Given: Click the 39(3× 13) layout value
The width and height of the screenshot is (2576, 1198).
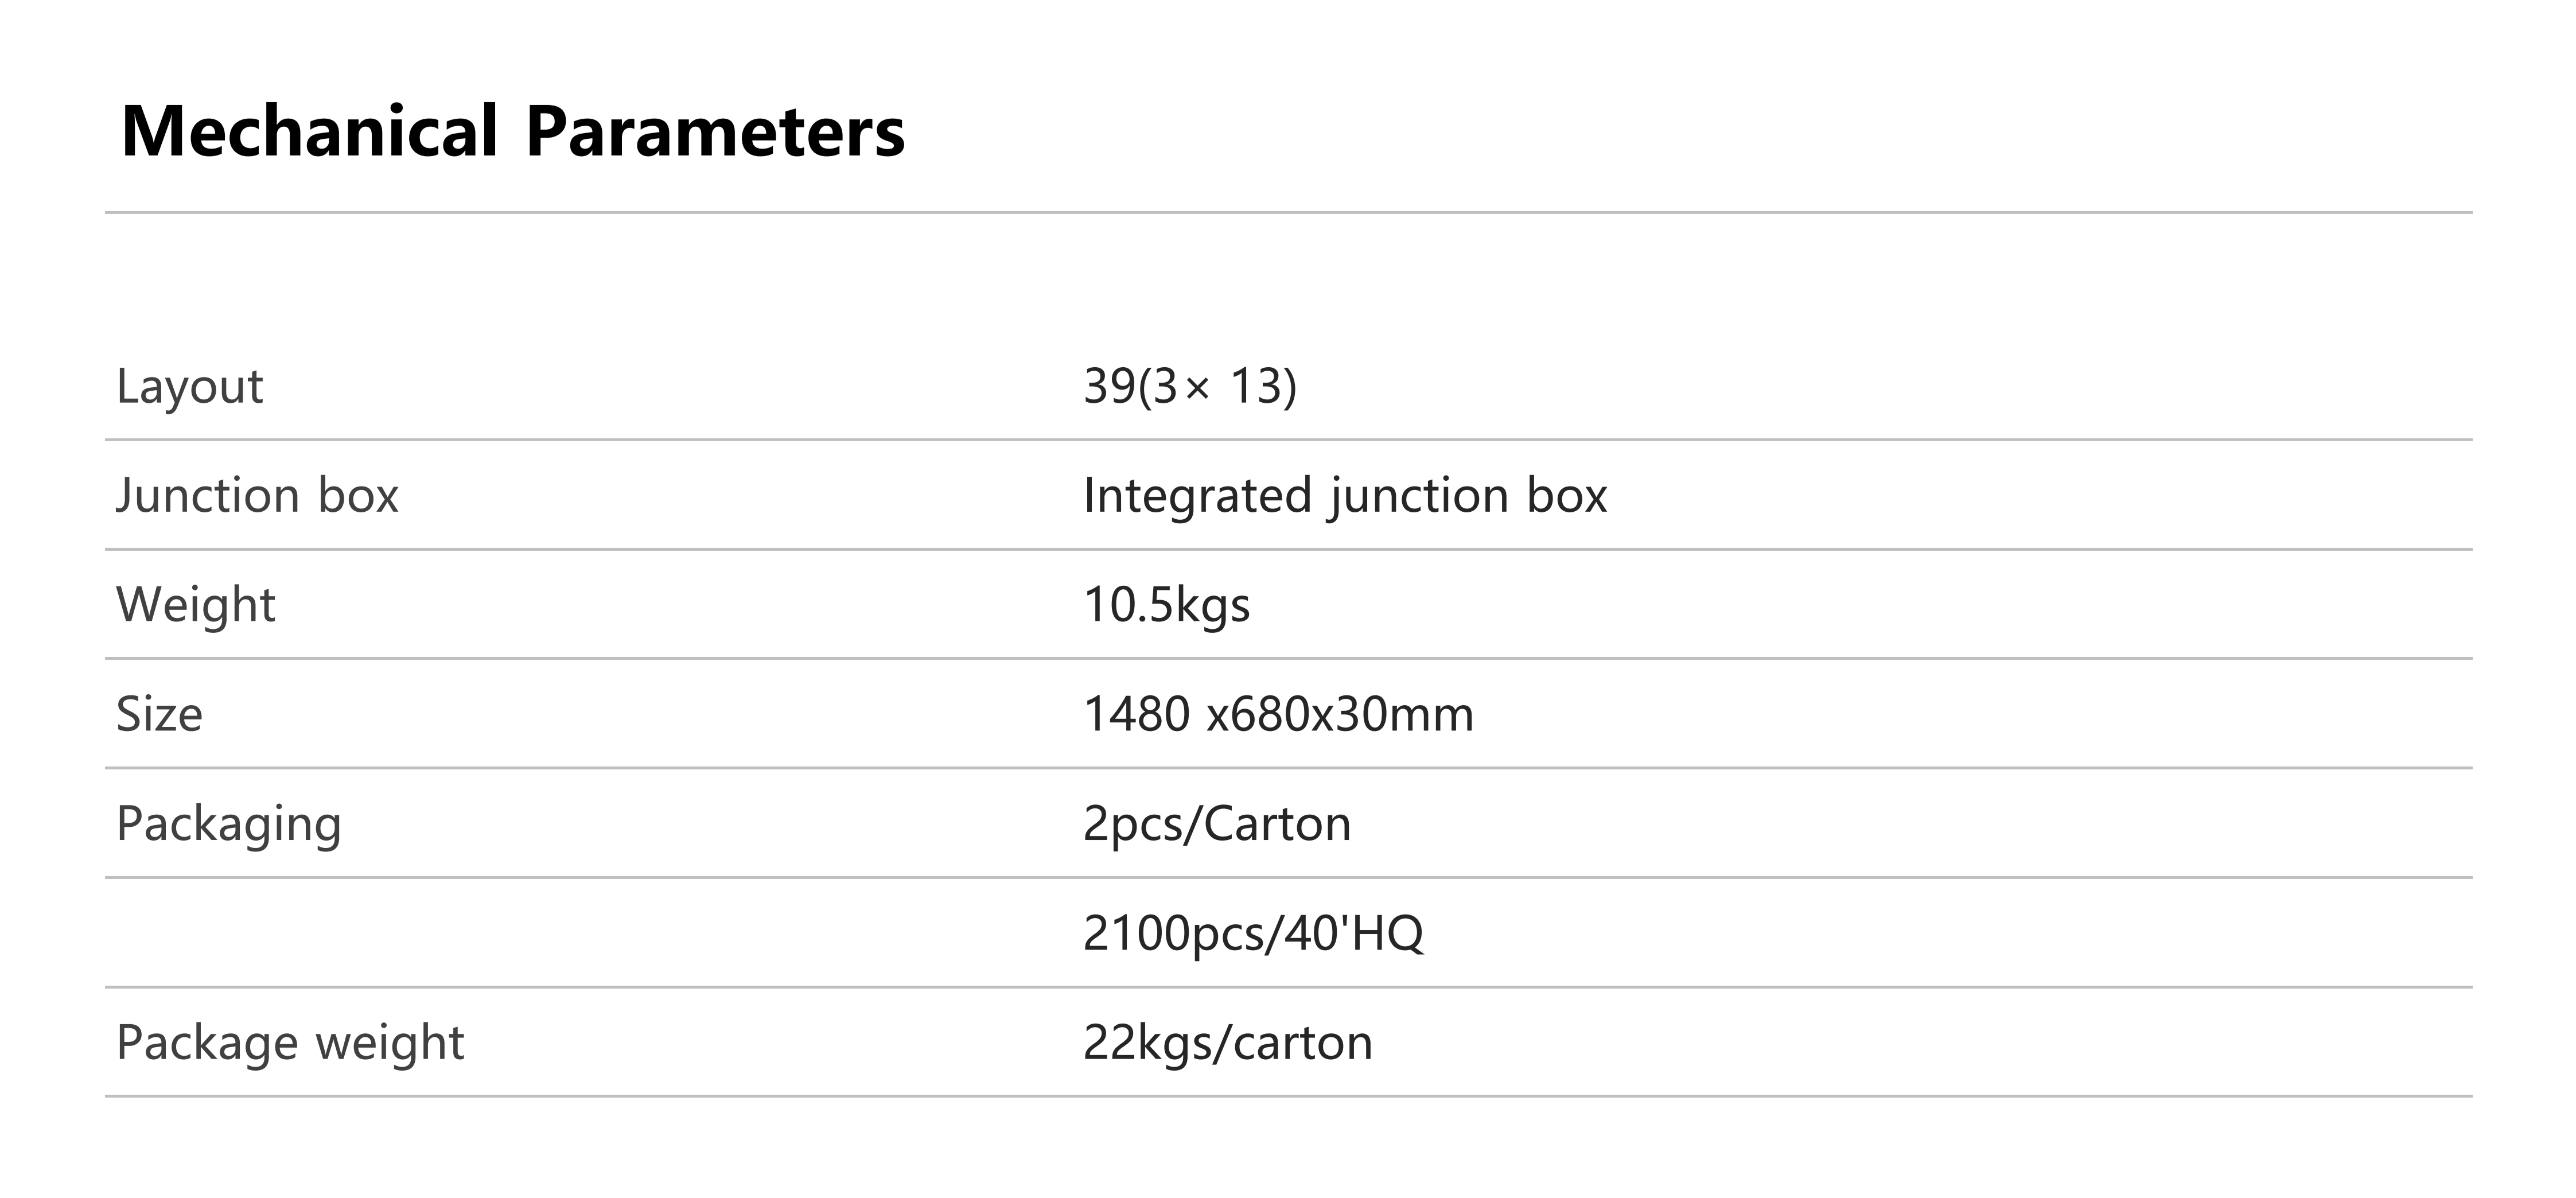Looking at the screenshot, I should tap(1190, 387).
